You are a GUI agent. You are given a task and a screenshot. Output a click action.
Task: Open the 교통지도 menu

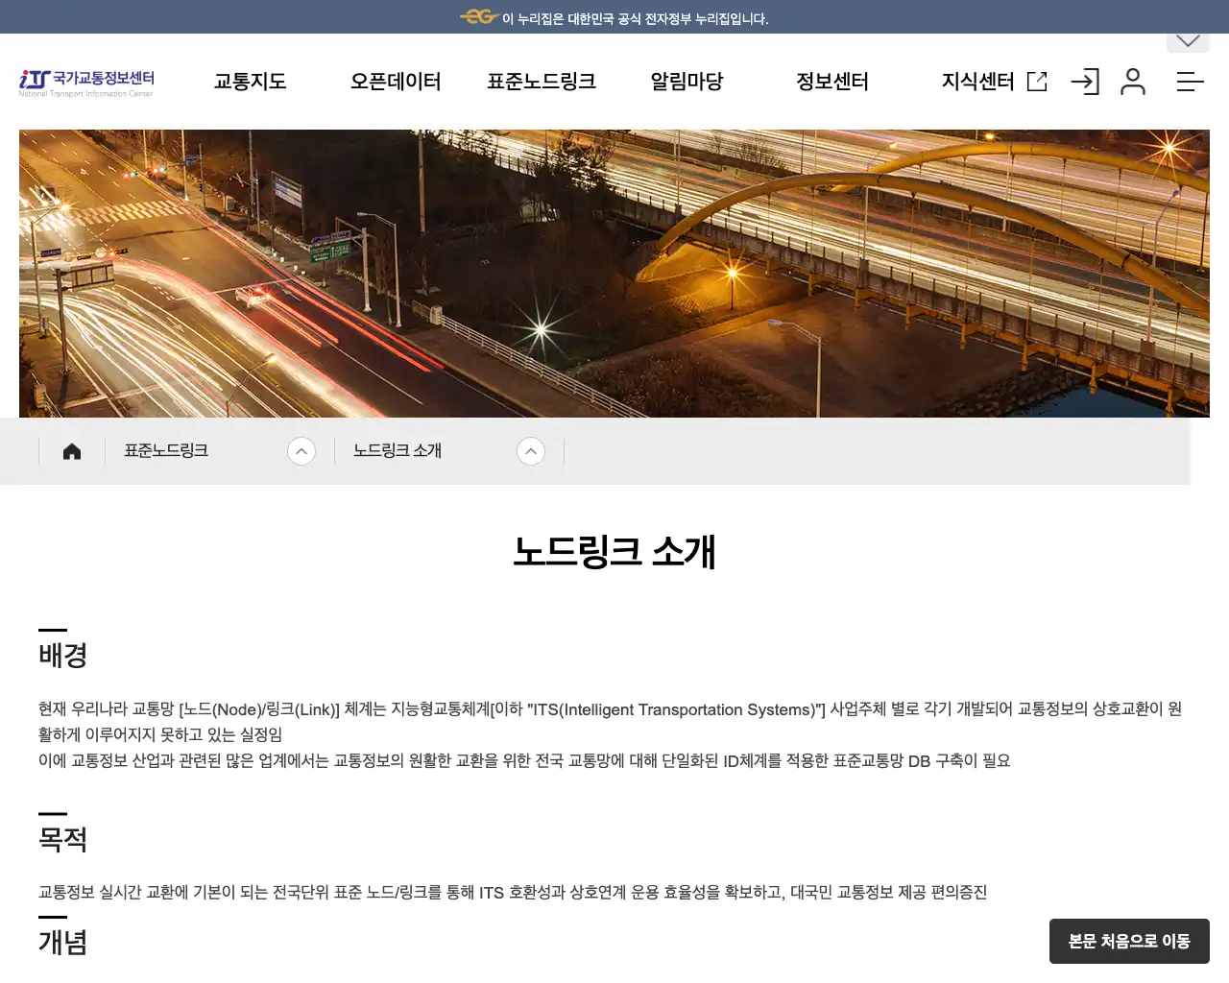(x=250, y=82)
